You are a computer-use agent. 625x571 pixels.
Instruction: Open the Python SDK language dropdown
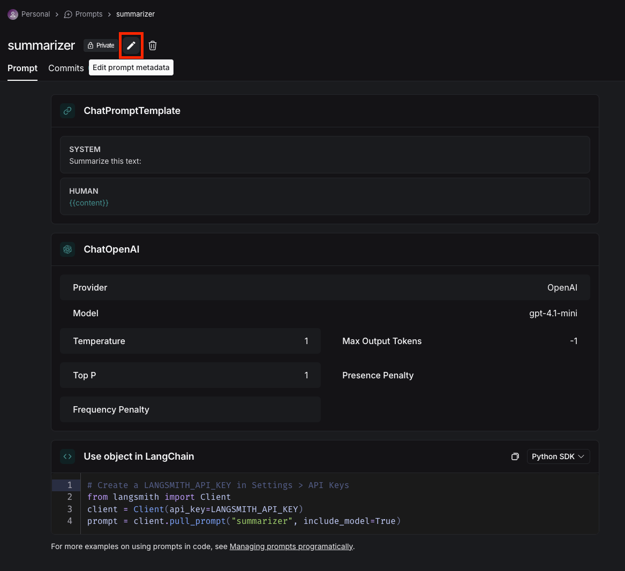click(558, 456)
